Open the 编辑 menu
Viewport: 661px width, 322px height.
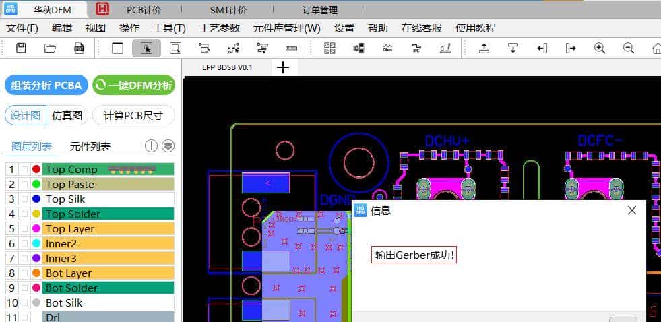[x=62, y=28]
